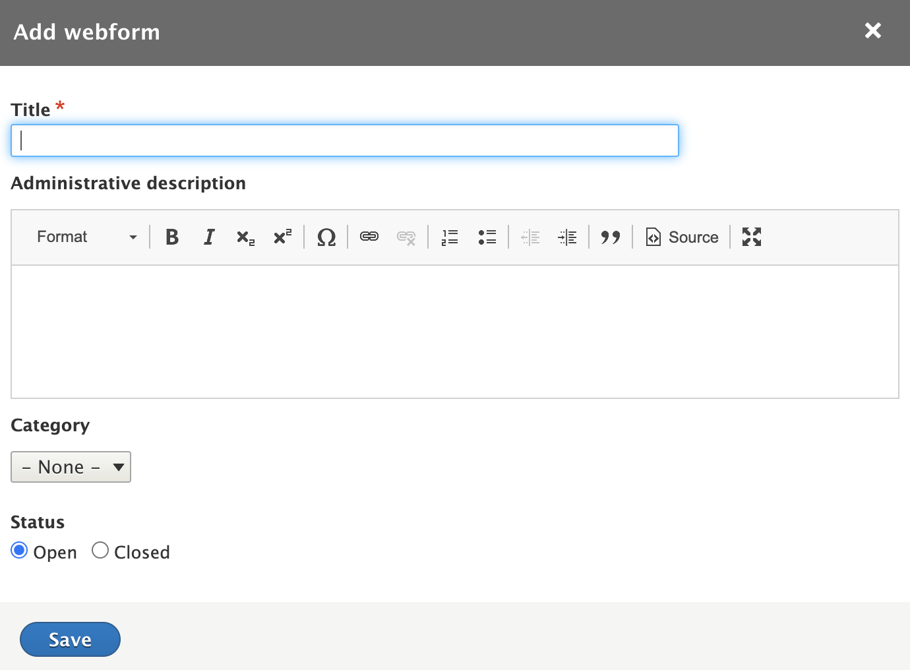Maximize the editor to fullscreen
The height and width of the screenshot is (670, 910).
tap(751, 237)
